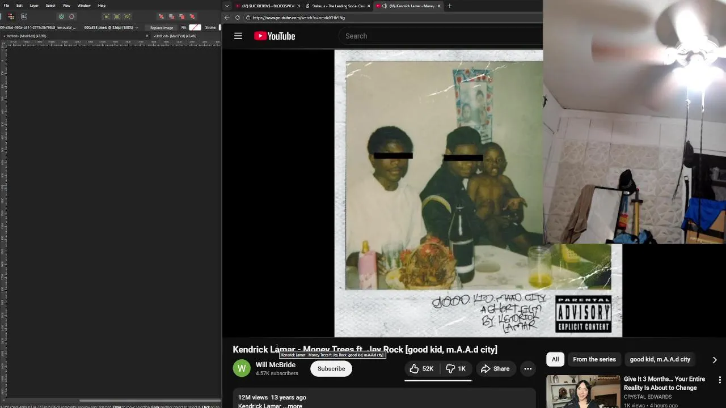Open YouTube hamburger guide menu
Screen dimensions: 726x408
click(238, 36)
